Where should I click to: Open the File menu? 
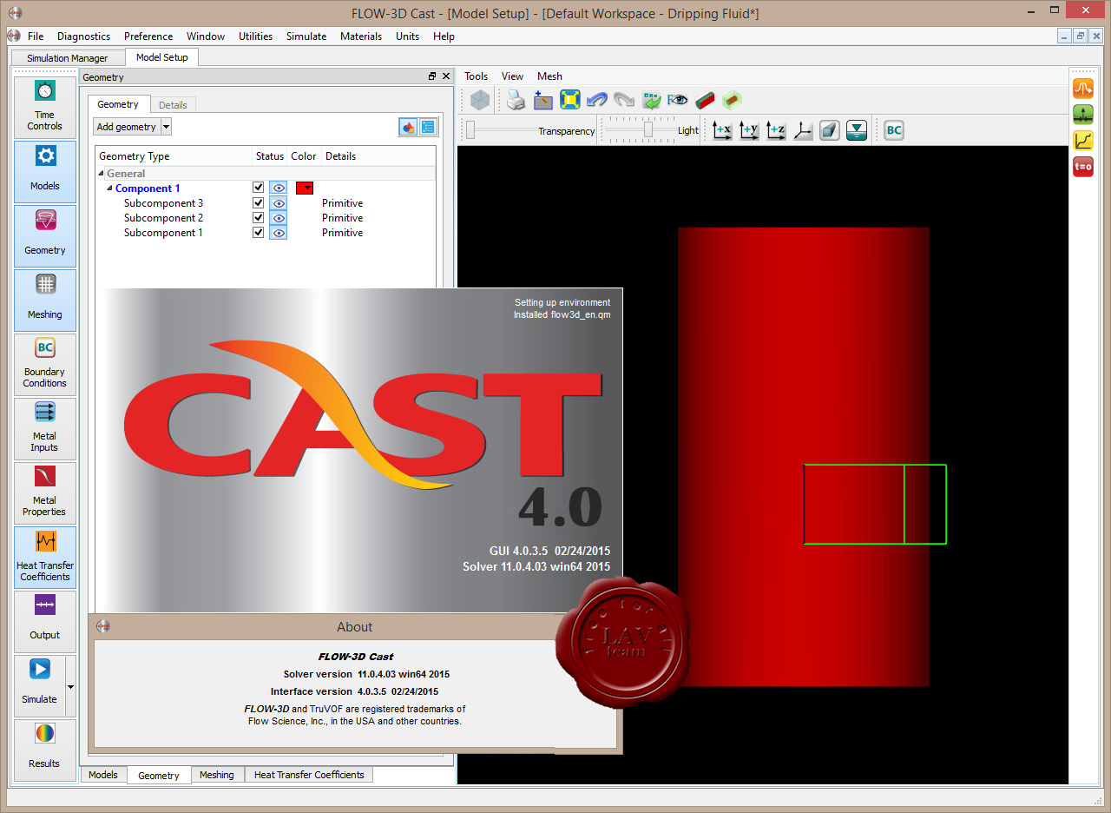(x=36, y=36)
